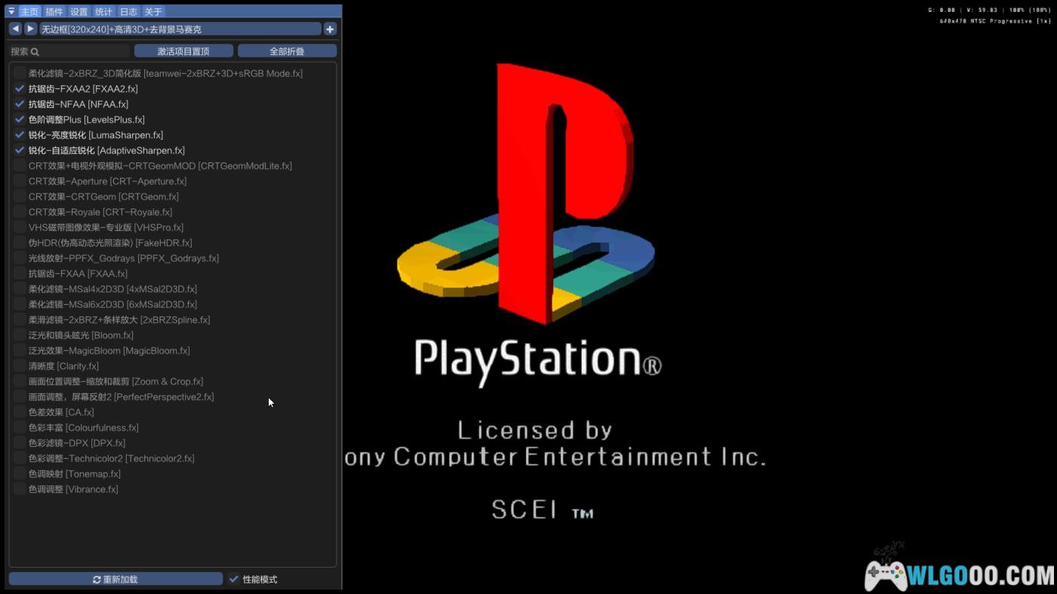Image resolution: width=1057 pixels, height=594 pixels.
Task: Enable the Bloom.fx effect checkbox
Action: [x=20, y=335]
